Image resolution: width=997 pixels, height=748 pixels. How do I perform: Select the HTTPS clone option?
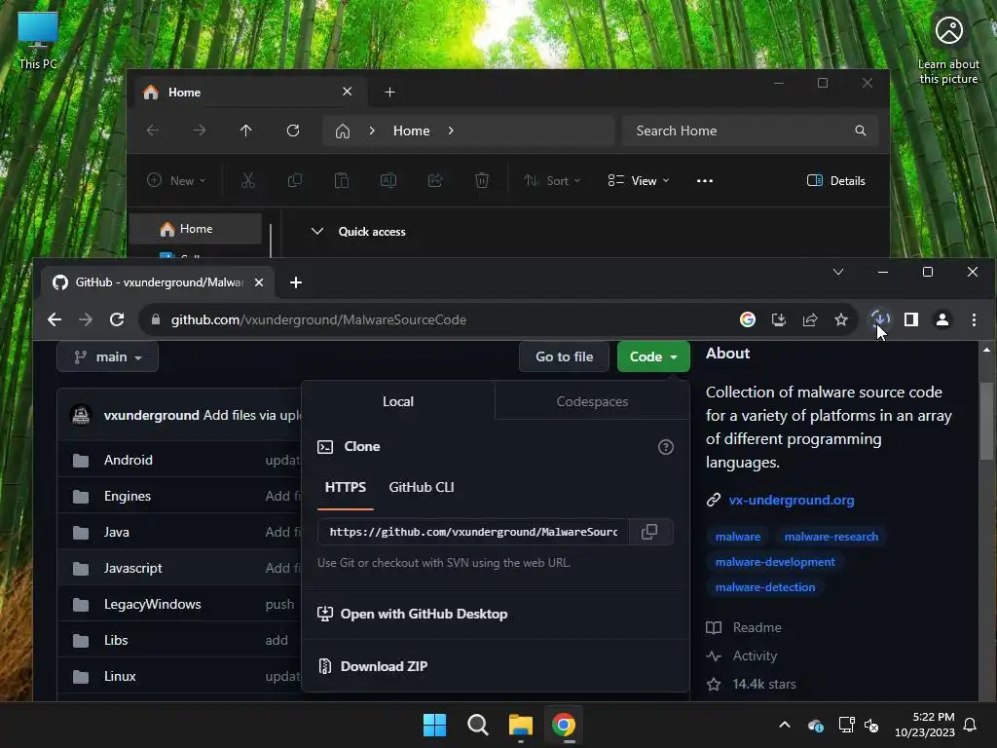346,487
